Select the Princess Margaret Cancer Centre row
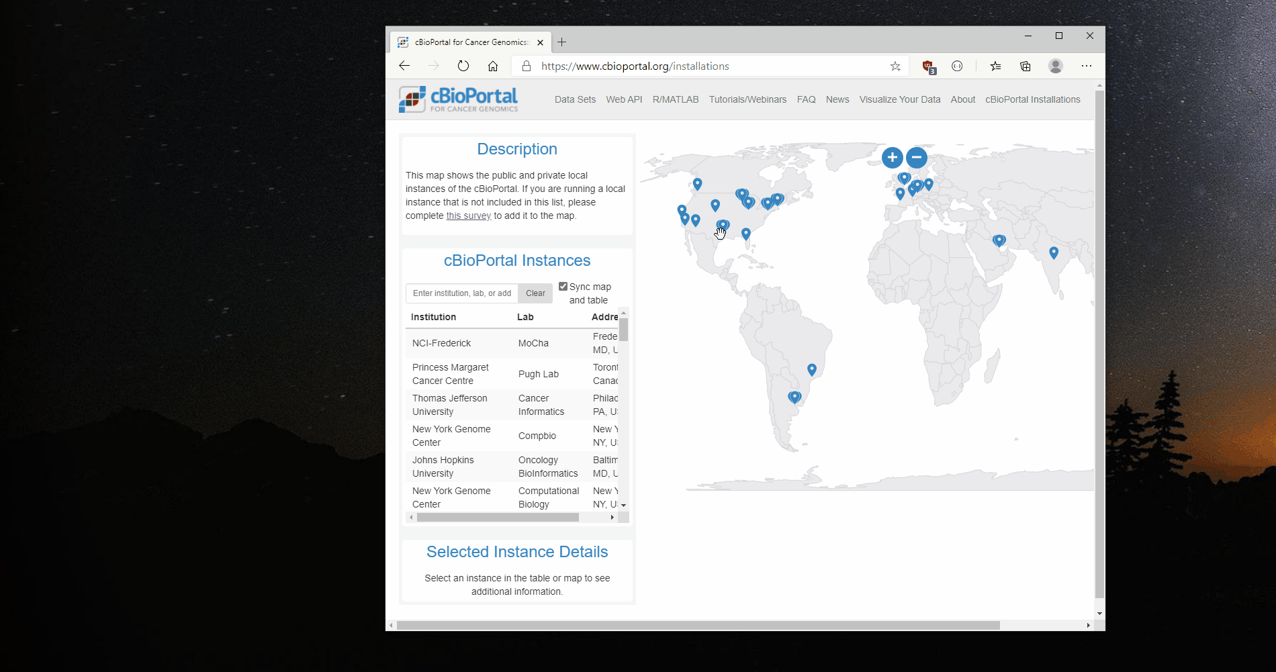Viewport: 1276px width, 672px height. point(512,374)
